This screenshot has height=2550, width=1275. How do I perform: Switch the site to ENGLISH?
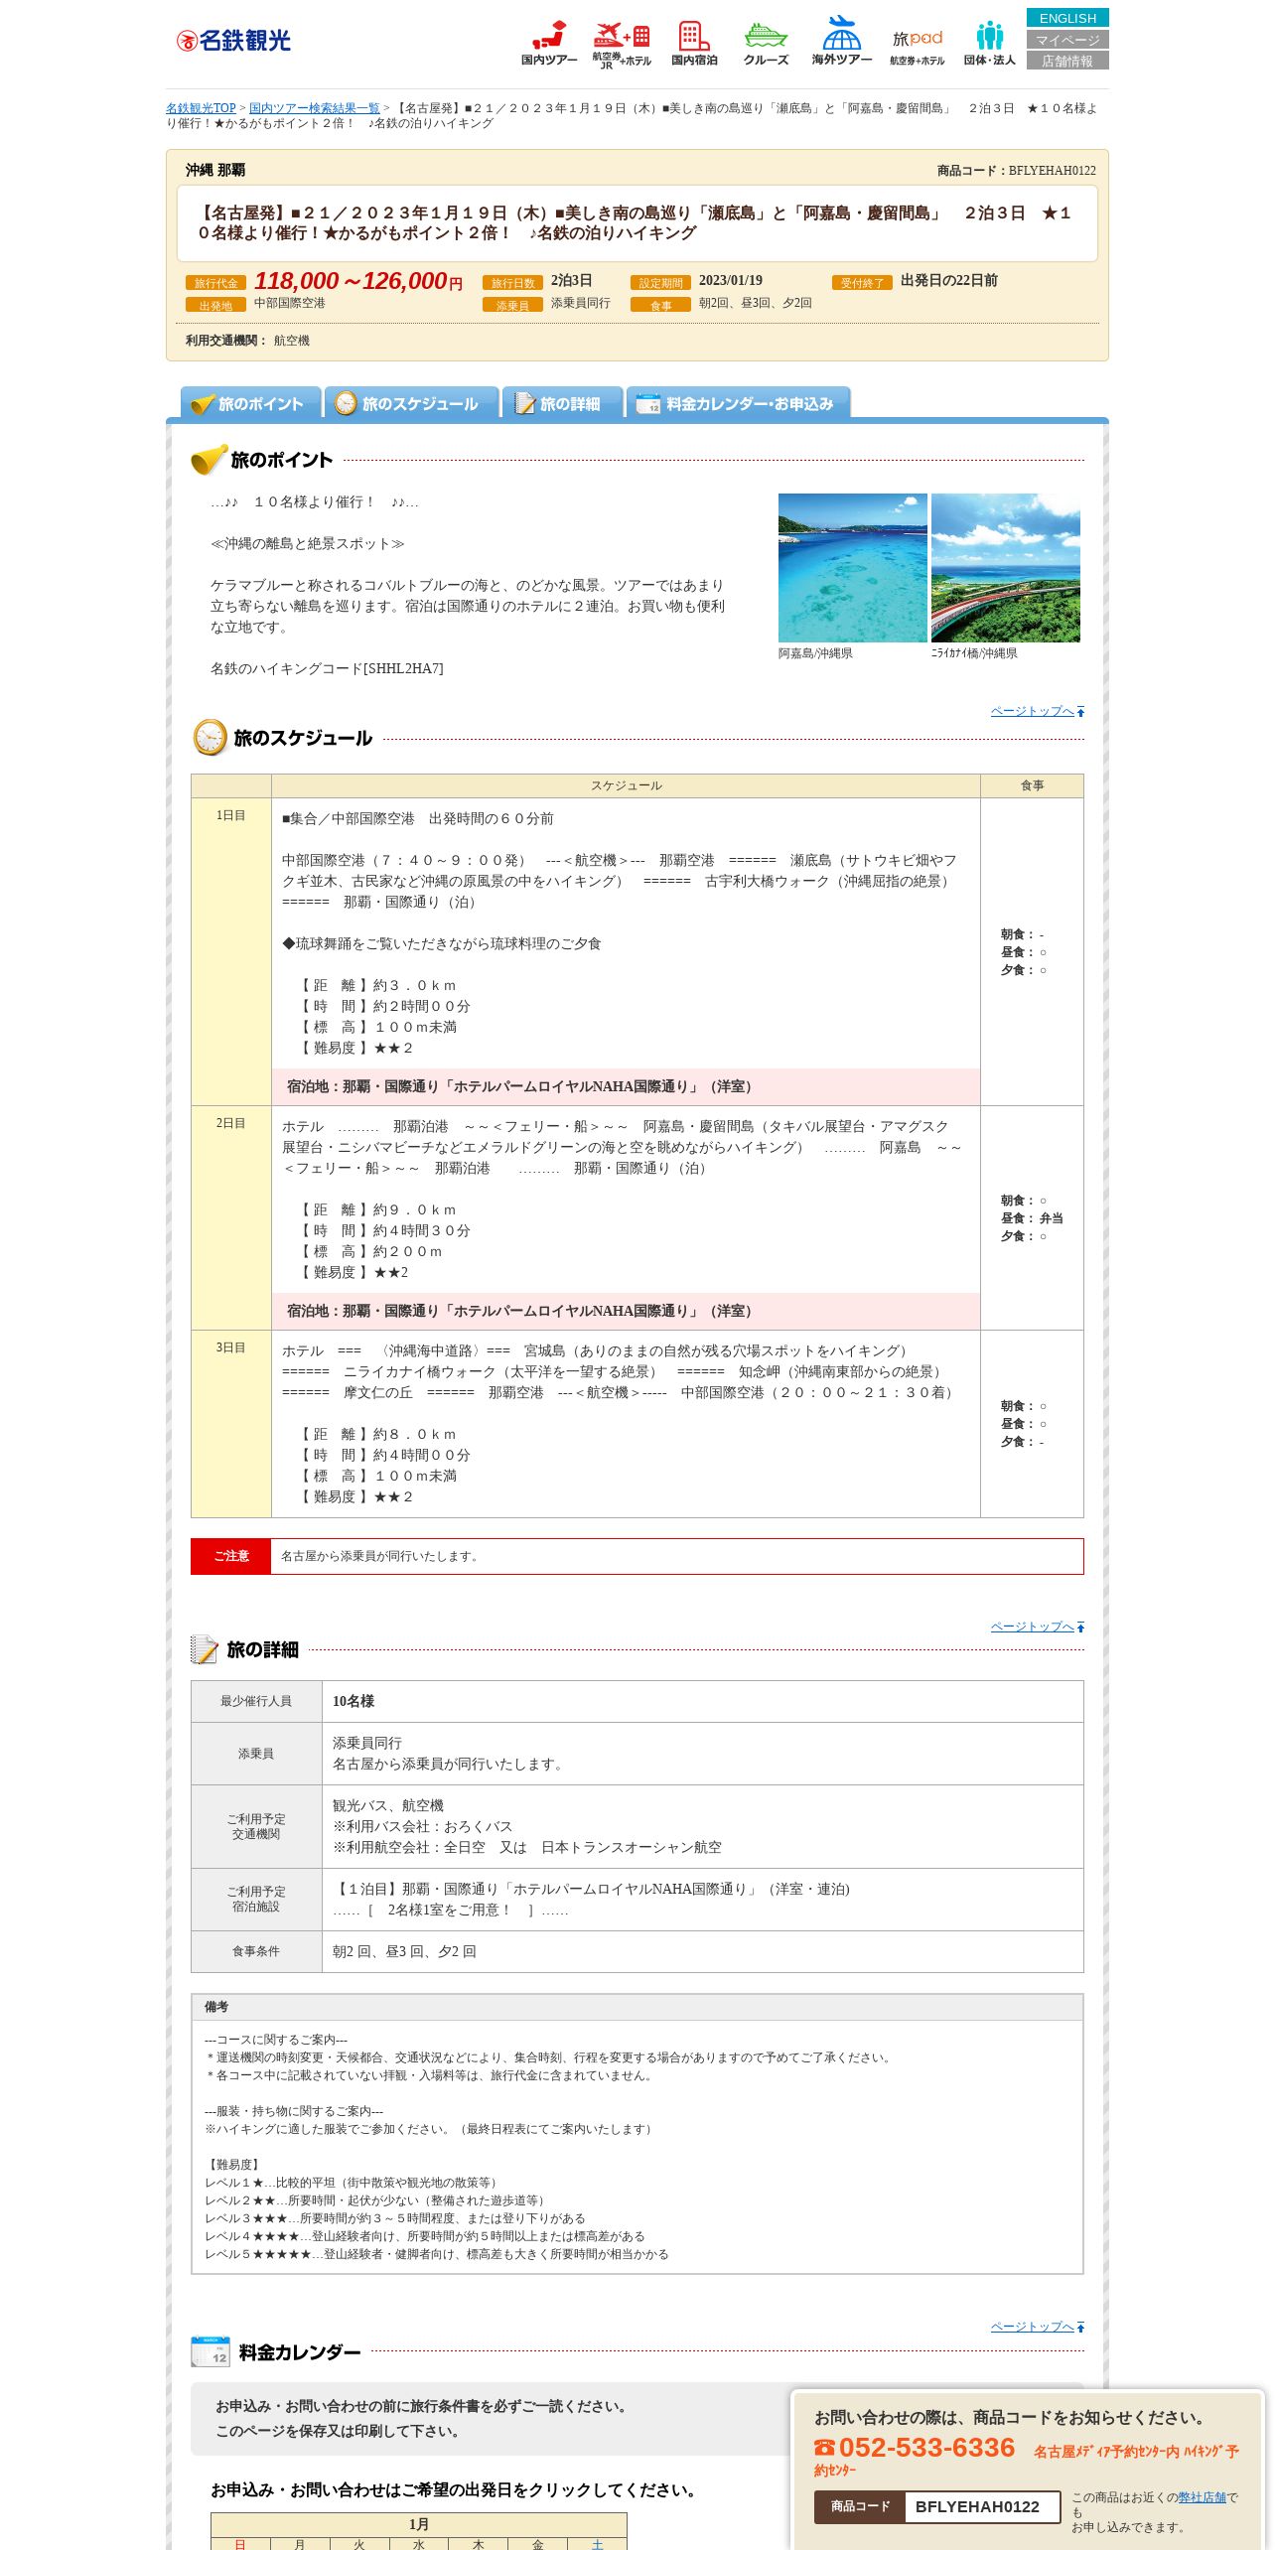coord(1067,18)
